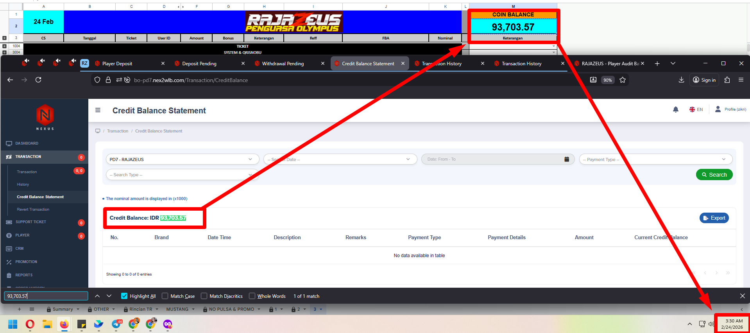
Task: Close the Player Deposit tab
Action: pos(163,63)
